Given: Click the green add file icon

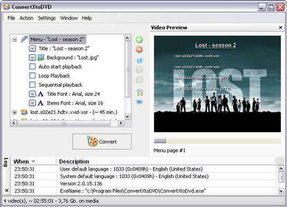Looking at the screenshot, I should (139, 40).
